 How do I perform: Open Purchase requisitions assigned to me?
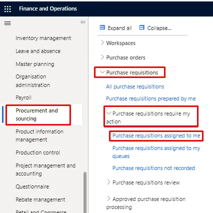coord(156,135)
